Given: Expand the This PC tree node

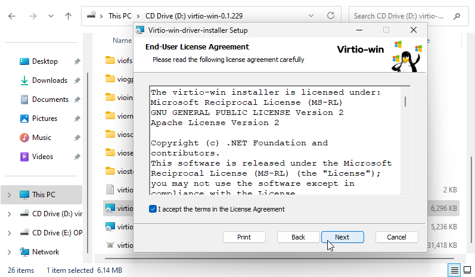Looking at the screenshot, I should pos(9,195).
